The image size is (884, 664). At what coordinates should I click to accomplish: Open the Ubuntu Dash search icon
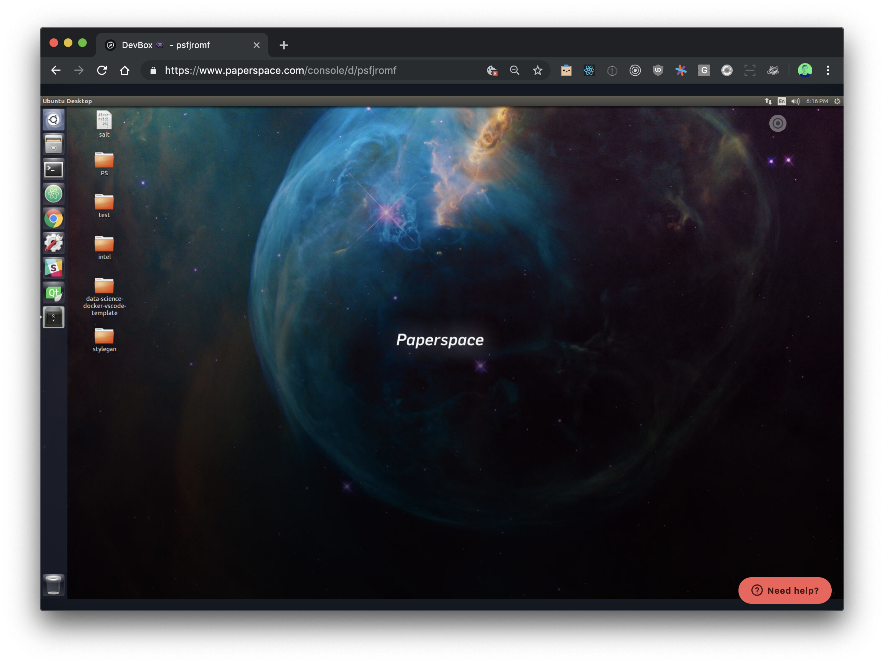[53, 119]
